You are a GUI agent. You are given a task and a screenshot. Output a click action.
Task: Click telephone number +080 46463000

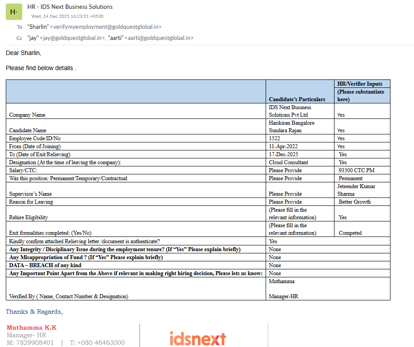pyautogui.click(x=101, y=343)
